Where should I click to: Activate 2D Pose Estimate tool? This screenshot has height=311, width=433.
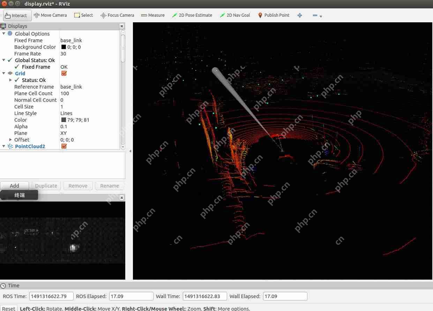pos(192,15)
